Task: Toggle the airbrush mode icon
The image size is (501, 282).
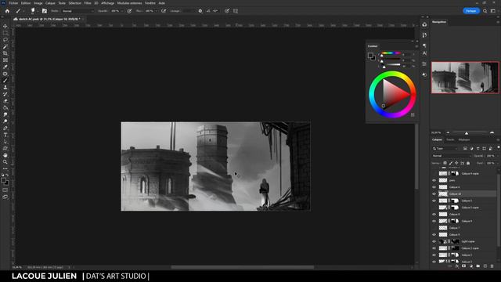Action: click(164, 11)
